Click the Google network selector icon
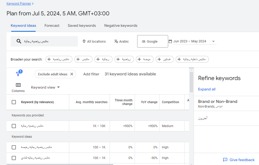This screenshot has height=165, width=259. (144, 41)
